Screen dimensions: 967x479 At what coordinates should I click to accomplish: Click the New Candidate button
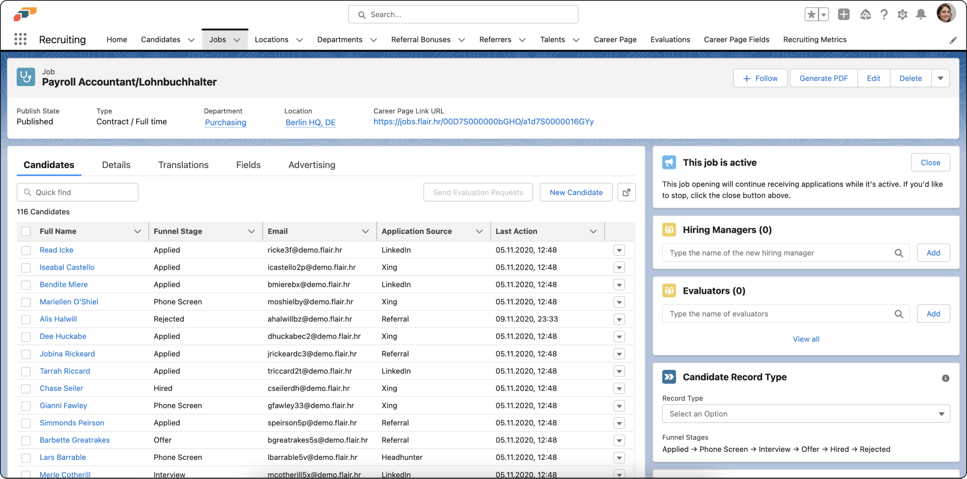[x=576, y=192]
